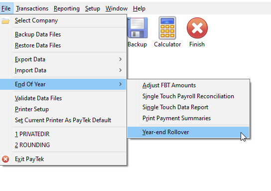The height and width of the screenshot is (191, 271).
Task: Click the red X icon beside Exit PayTek
Action: pyautogui.click(x=5, y=159)
